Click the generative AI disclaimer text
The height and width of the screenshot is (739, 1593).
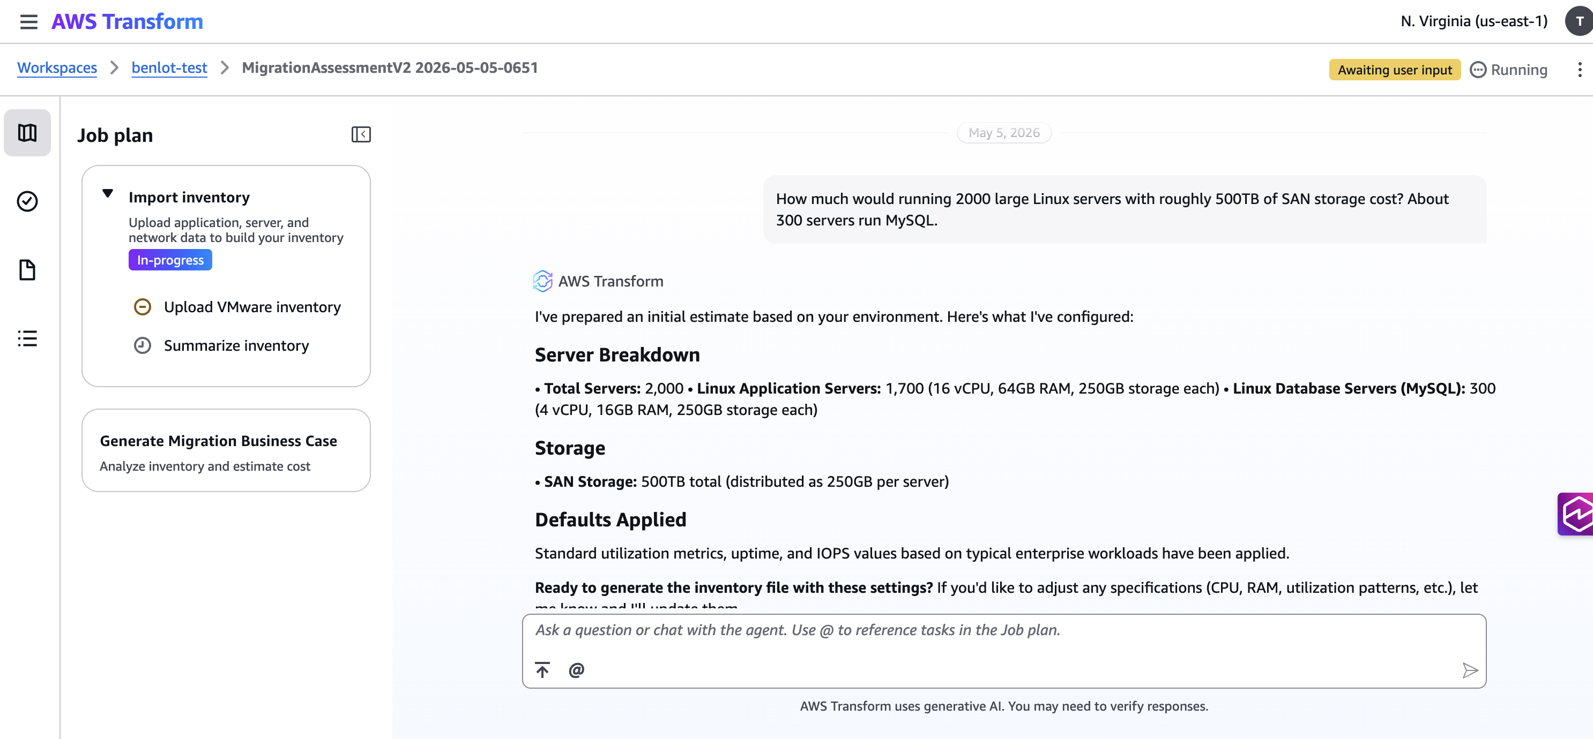tap(1003, 706)
